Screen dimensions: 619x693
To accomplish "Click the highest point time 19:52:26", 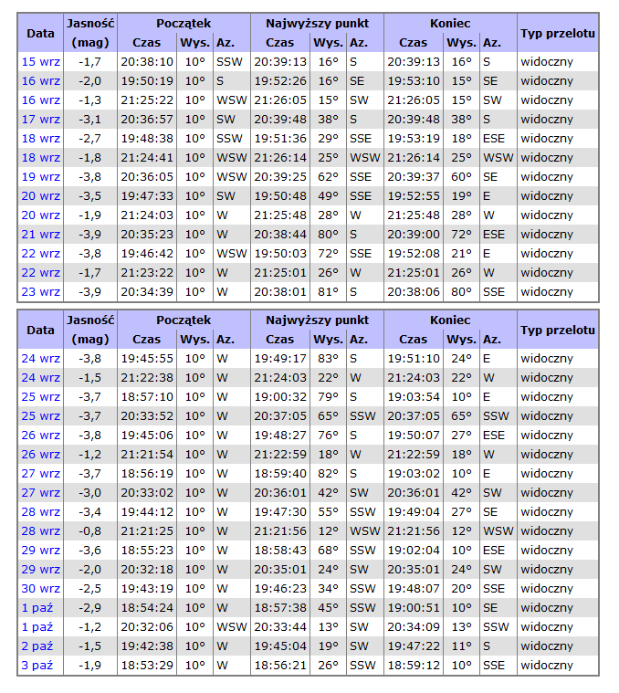I will coord(280,81).
